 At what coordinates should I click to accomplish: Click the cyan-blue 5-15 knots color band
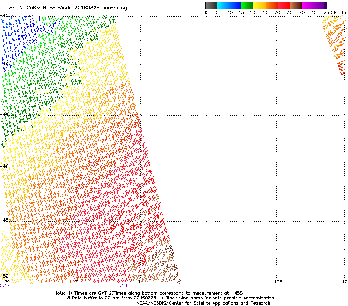pyautogui.click(x=229, y=6)
